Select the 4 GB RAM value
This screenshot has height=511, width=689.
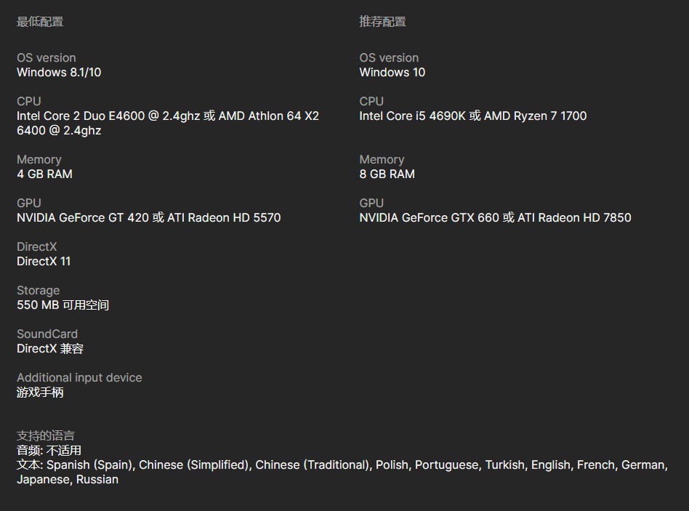tap(44, 174)
